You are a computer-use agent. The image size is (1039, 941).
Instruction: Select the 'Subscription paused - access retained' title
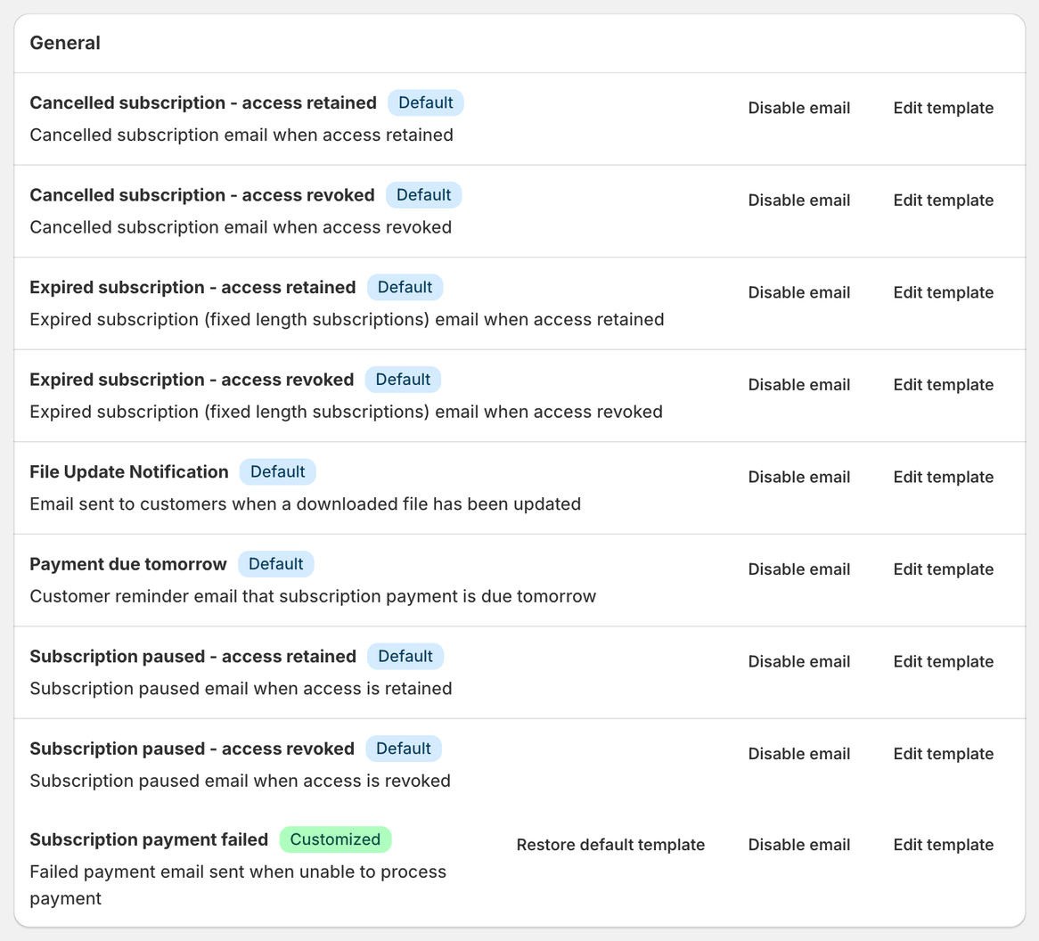[x=192, y=656]
